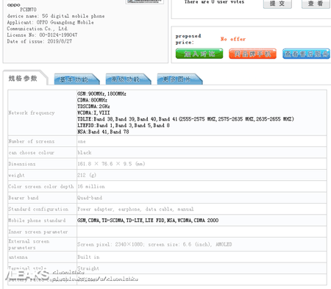Click 'Number of screens' row label

click(32, 141)
